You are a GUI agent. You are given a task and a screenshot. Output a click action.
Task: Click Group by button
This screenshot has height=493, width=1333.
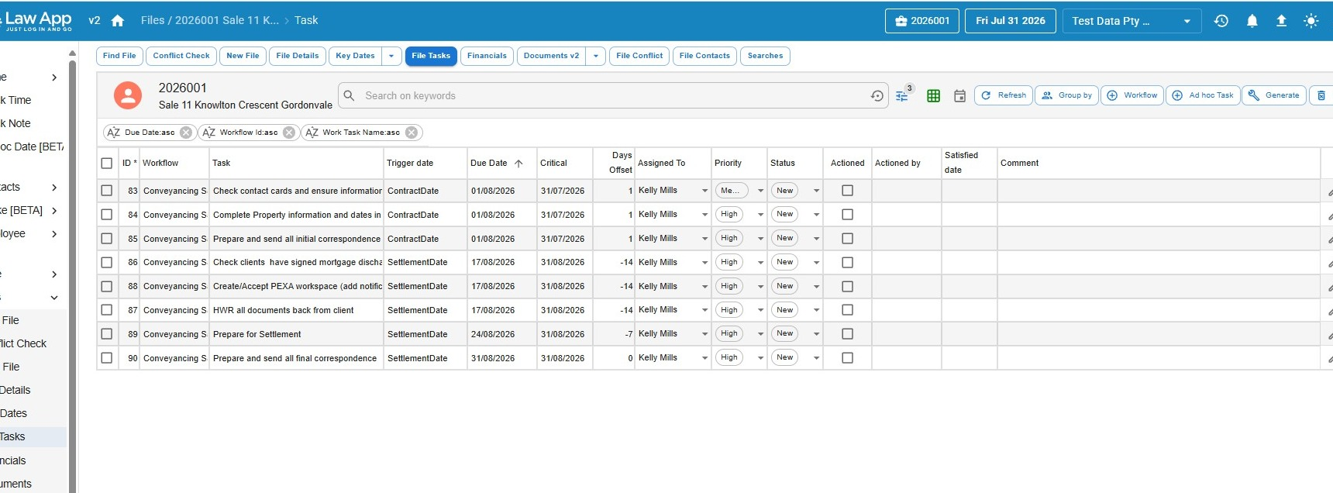tap(1066, 95)
